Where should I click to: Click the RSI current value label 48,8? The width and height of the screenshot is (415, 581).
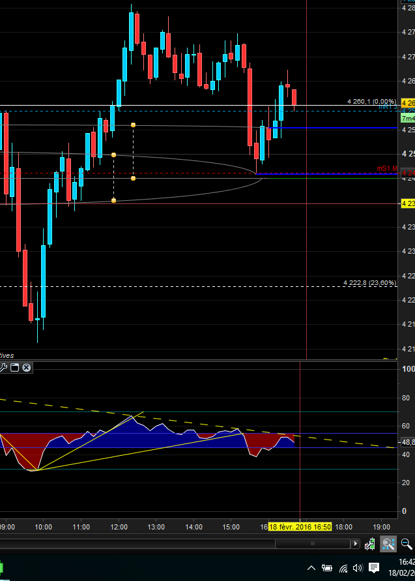[x=408, y=442]
